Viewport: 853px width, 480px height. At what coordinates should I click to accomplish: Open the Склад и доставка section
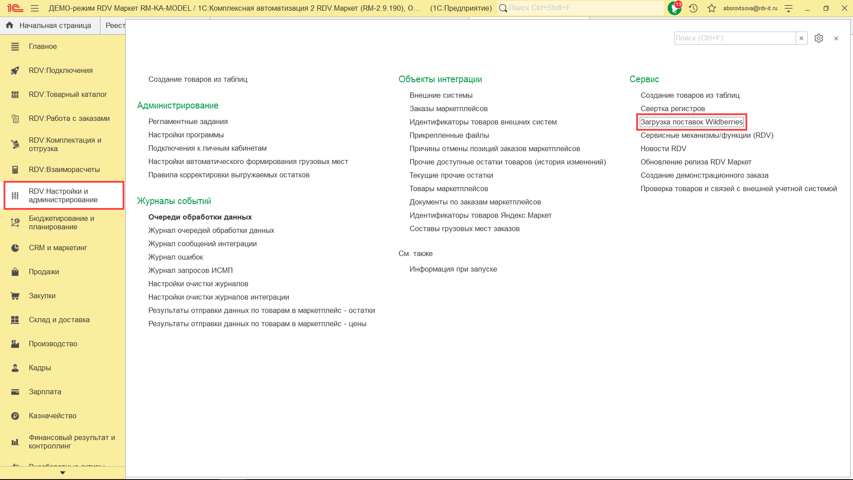pyautogui.click(x=59, y=320)
